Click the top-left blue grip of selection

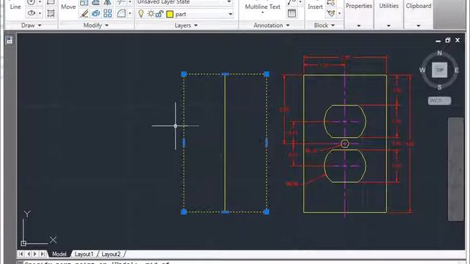[184, 74]
